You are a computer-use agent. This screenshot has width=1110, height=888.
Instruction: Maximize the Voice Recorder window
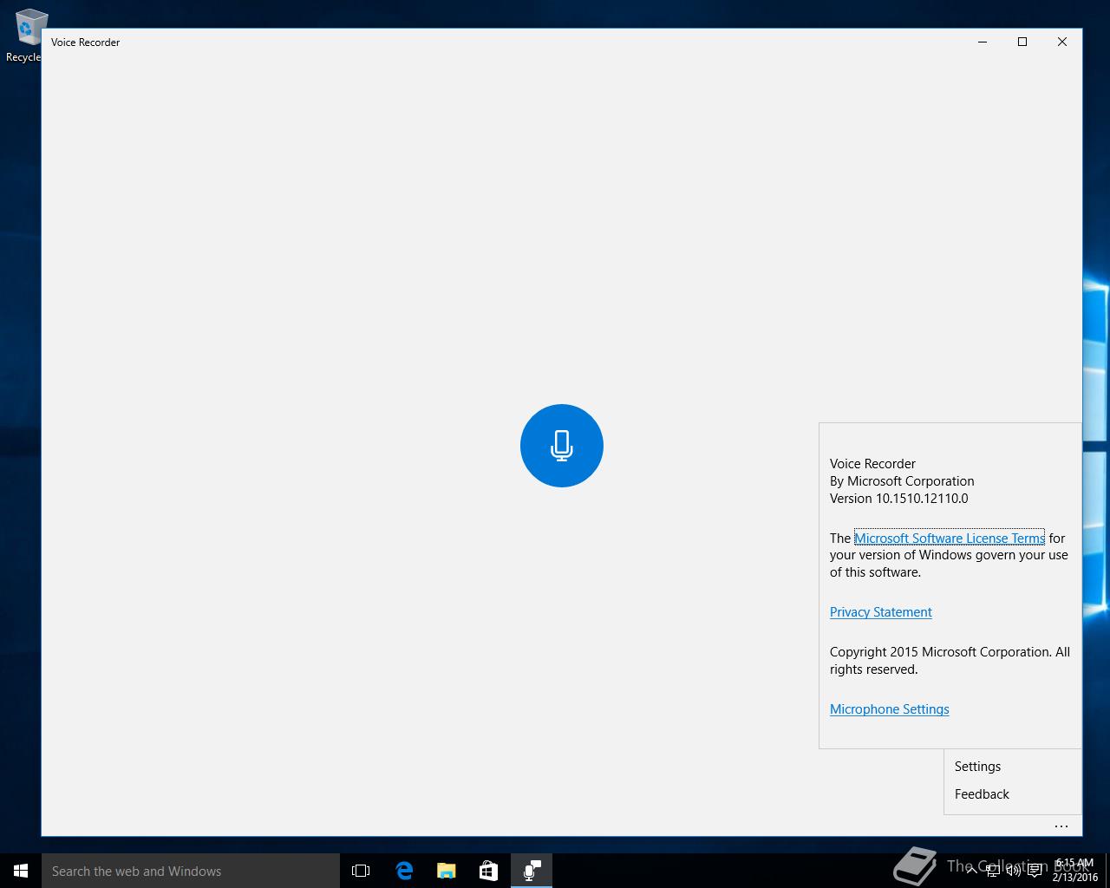tap(1022, 42)
